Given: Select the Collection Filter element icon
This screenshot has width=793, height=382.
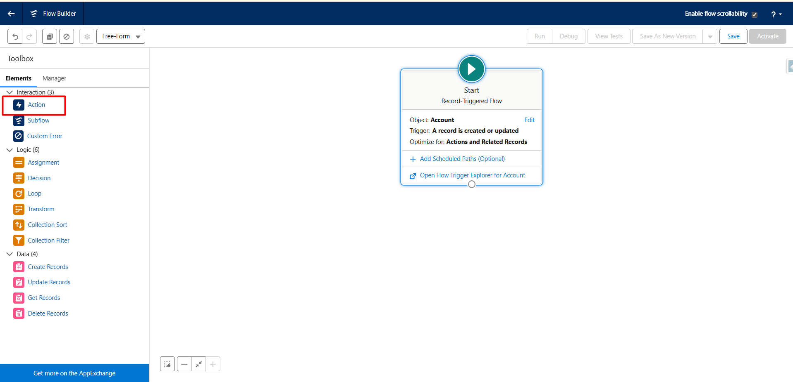Looking at the screenshot, I should 19,241.
